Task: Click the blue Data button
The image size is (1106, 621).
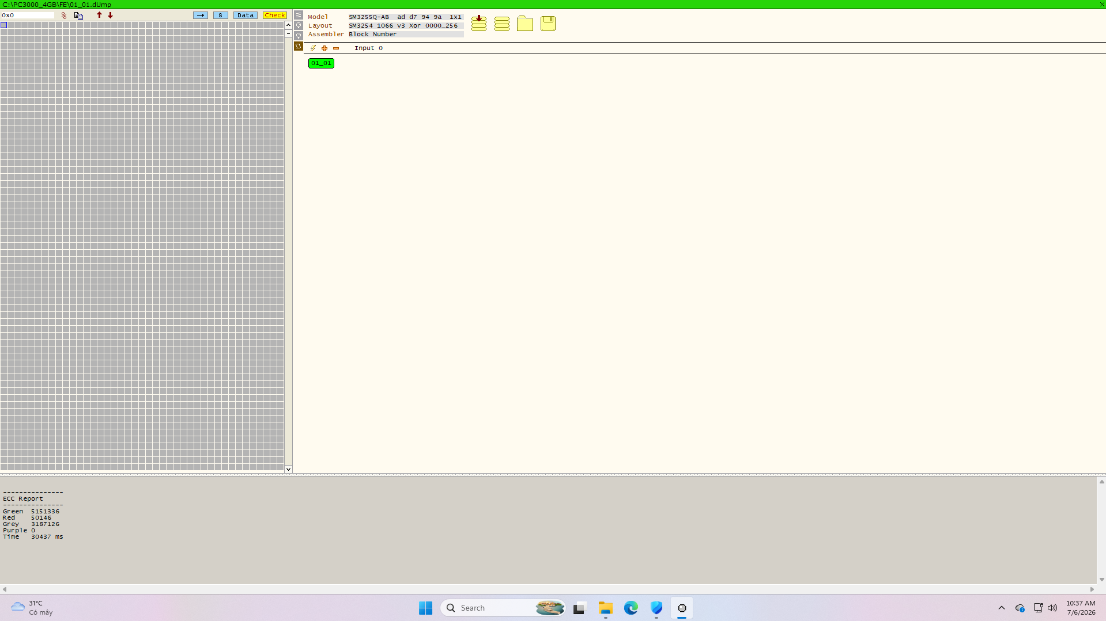Action: click(x=246, y=16)
